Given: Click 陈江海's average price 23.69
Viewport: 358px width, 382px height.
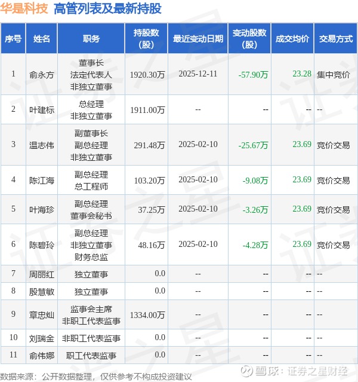Looking at the screenshot, I should point(302,179).
